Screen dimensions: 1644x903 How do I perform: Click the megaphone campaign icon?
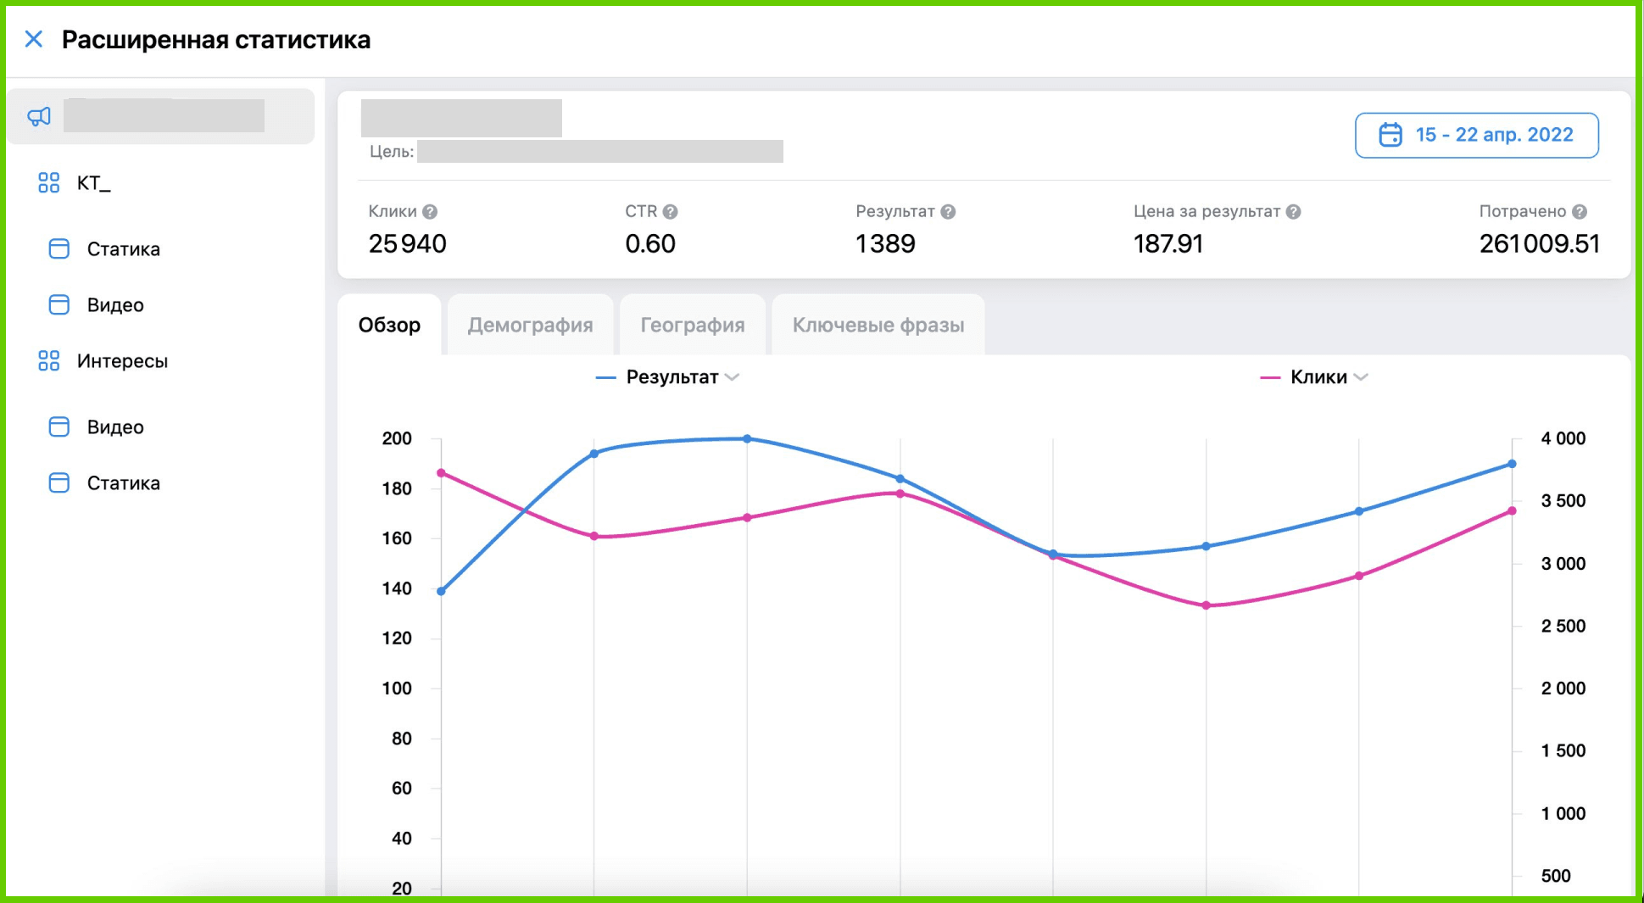pos(39,116)
